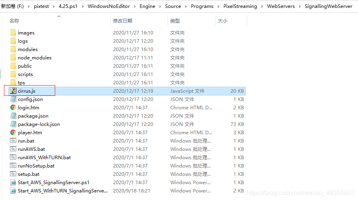
Task: Click the date 2020/12/17 12:19 of cirrus.js
Action: (x=133, y=91)
